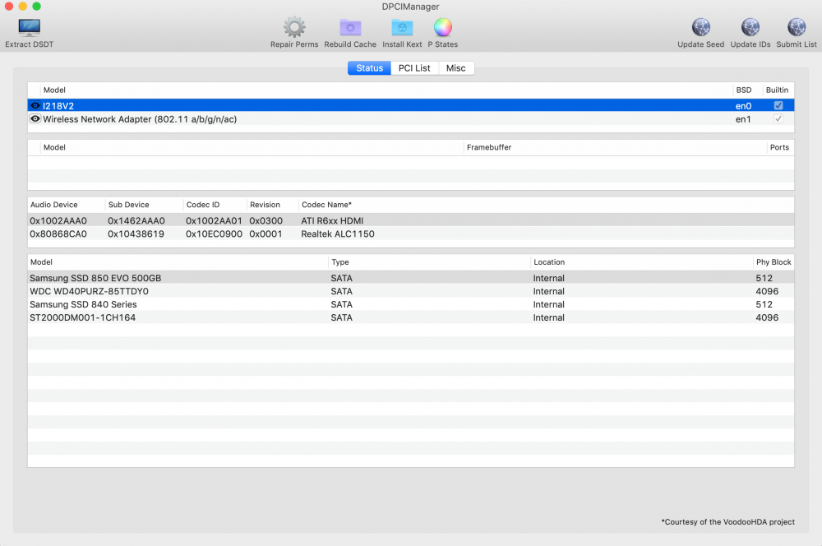Click codec ID 0x10EC0900 cell

[x=214, y=234]
